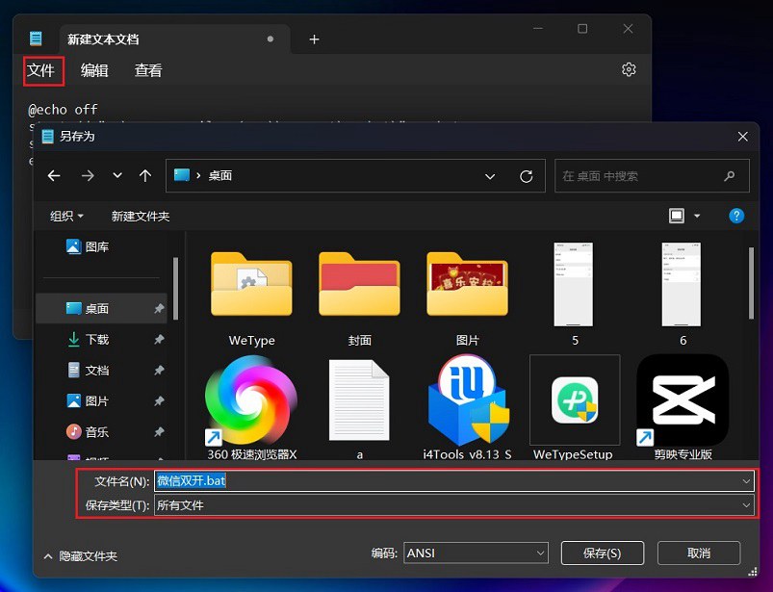This screenshot has width=773, height=592.
Task: Launch 剪映专业版 from the file list
Action: click(682, 399)
